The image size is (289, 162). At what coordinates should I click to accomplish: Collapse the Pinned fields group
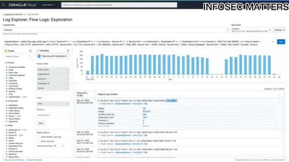pos(6,63)
